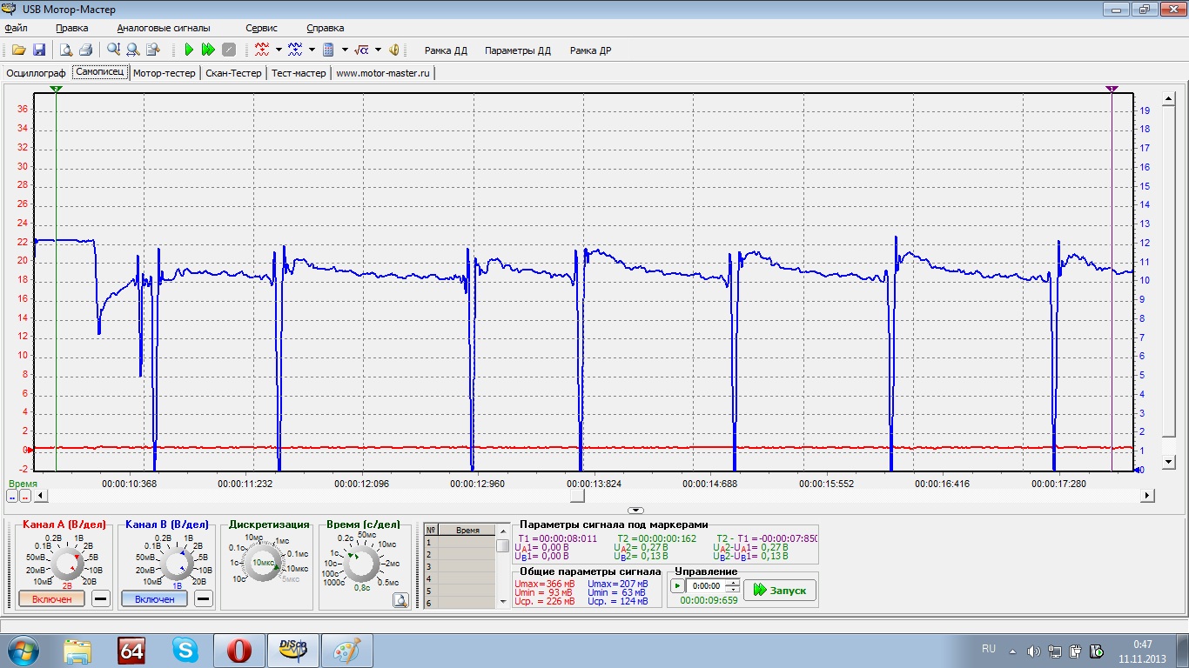Click the open file folder icon
This screenshot has height=668, width=1189.
coord(18,50)
